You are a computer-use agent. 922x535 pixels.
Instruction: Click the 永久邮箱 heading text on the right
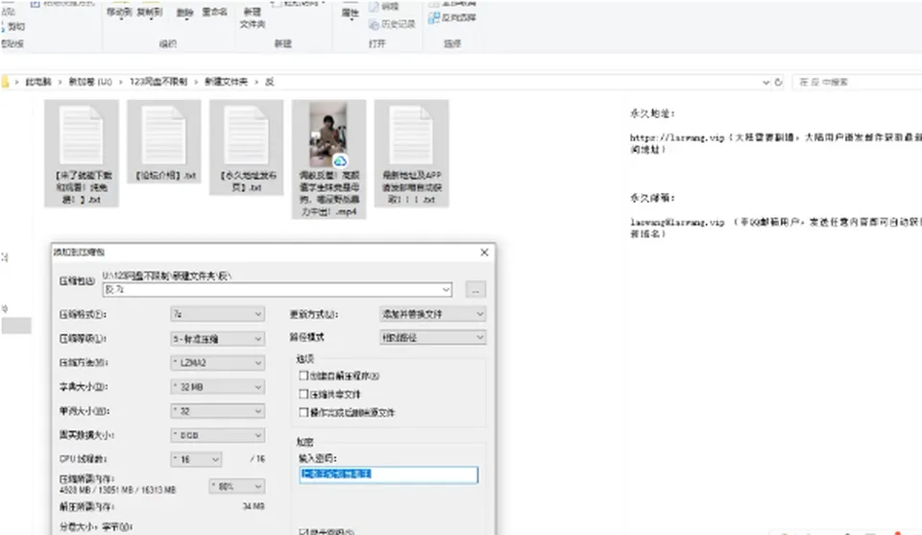click(x=652, y=198)
